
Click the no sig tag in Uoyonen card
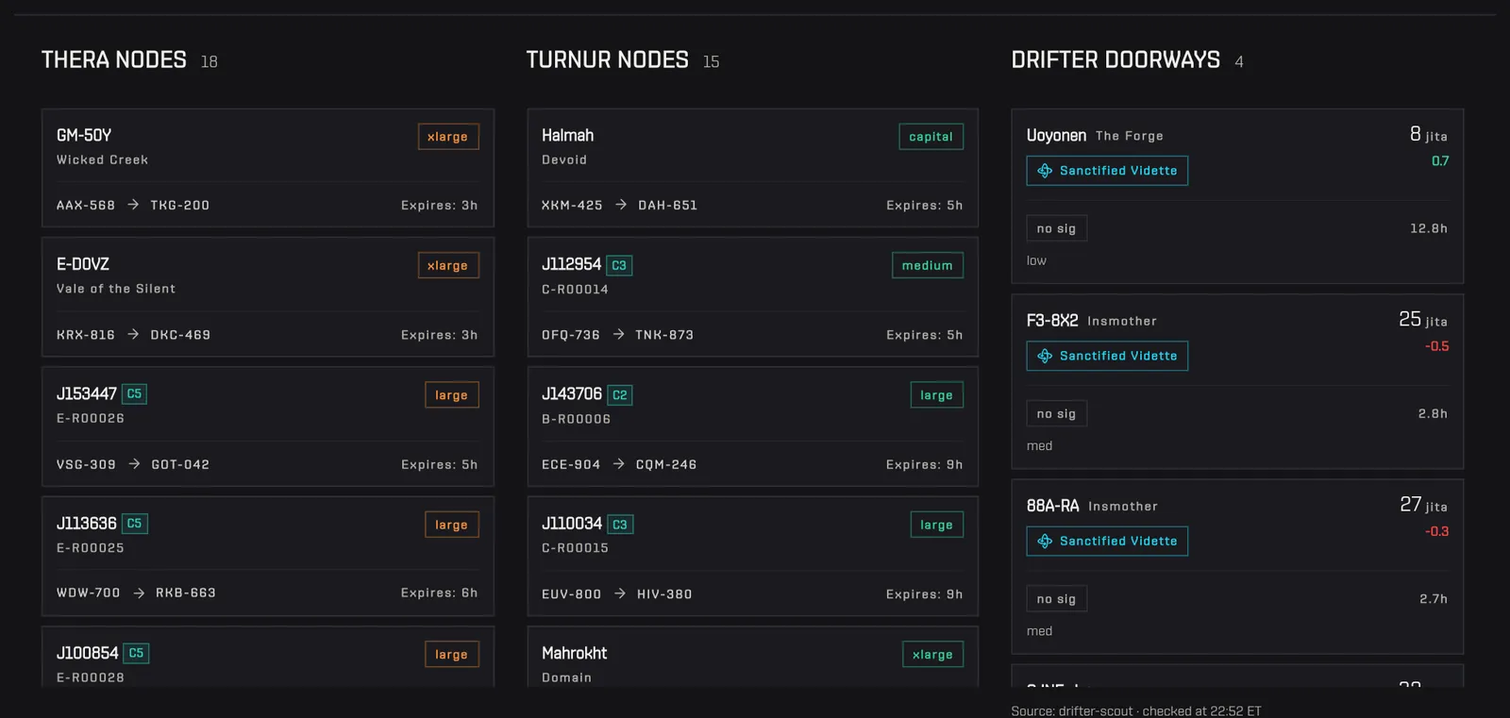tap(1057, 228)
